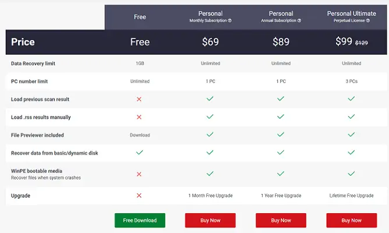Click the PC number limit row label
The image size is (389, 233).
[29, 82]
